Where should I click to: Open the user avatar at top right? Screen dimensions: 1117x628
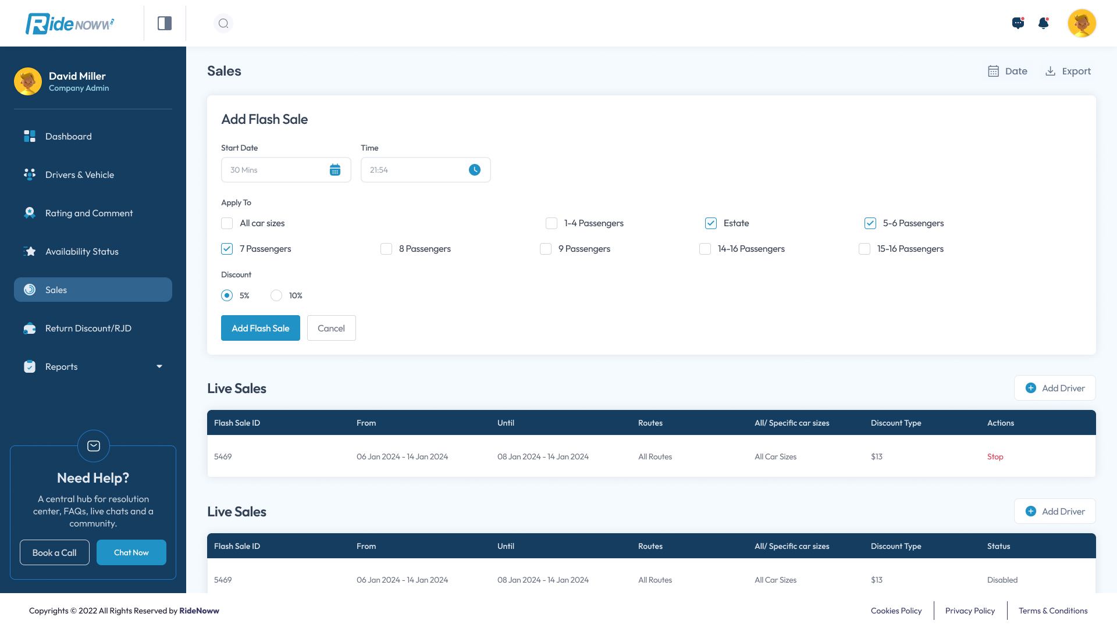click(1082, 23)
